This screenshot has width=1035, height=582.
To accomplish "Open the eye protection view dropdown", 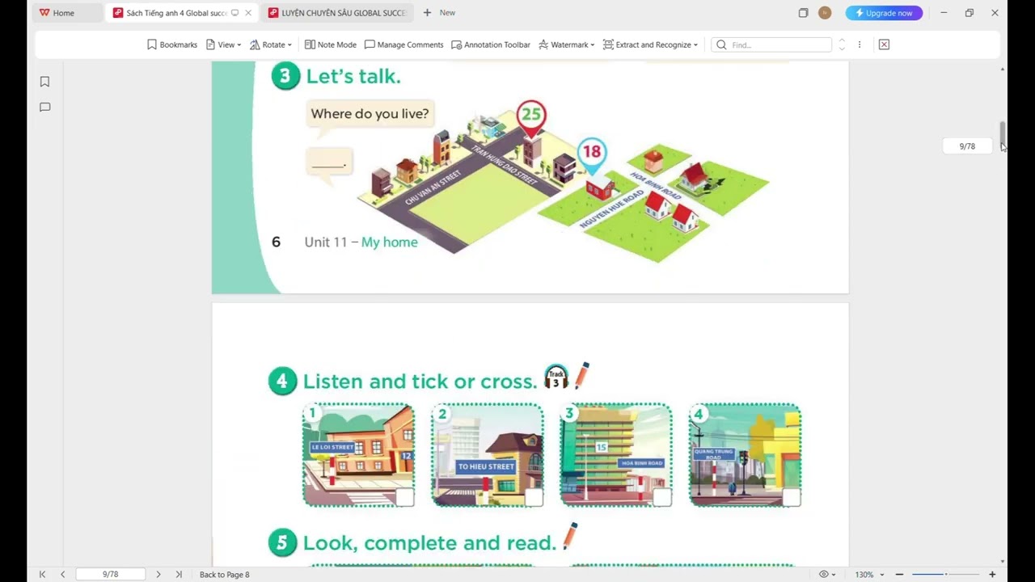I will tap(827, 575).
